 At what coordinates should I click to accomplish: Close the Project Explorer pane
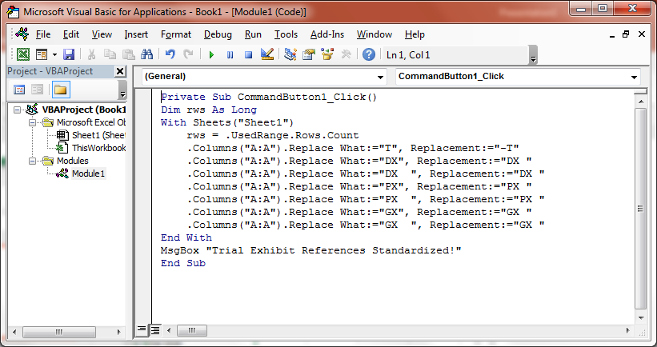[120, 71]
